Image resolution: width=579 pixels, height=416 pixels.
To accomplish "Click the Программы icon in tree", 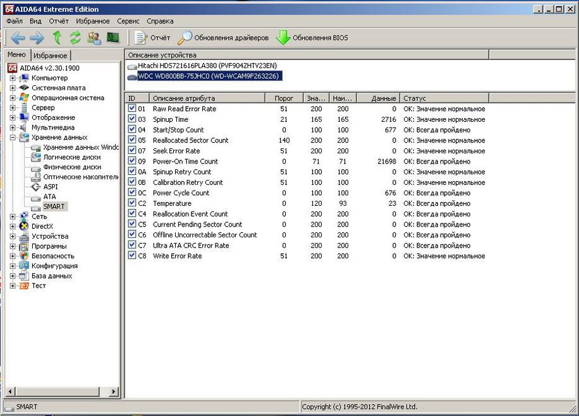I will click(x=24, y=246).
